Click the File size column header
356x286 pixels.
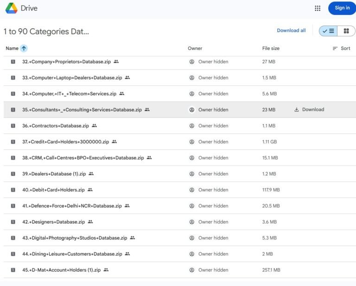point(271,48)
